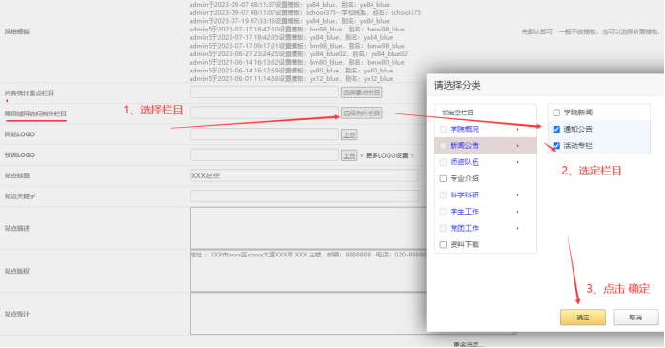Image resolution: width=665 pixels, height=348 pixels.
Task: Focus the 站点标题 input field
Action: pyautogui.click(x=304, y=175)
